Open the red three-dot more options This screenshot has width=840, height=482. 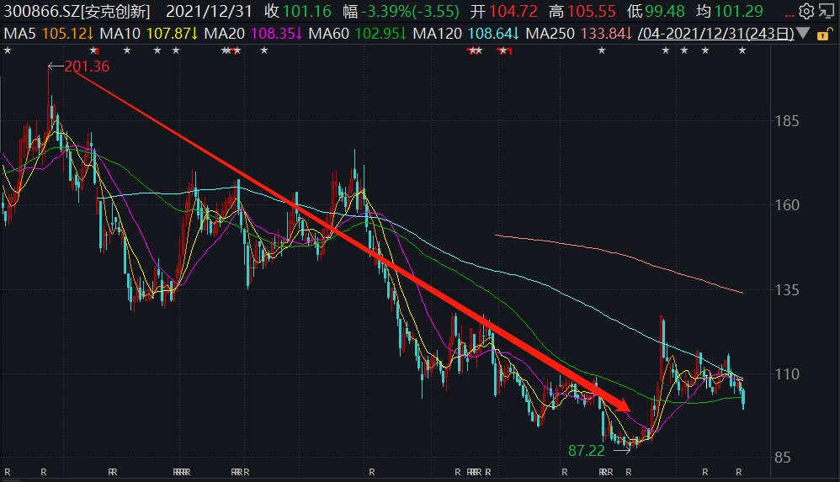pos(789,15)
